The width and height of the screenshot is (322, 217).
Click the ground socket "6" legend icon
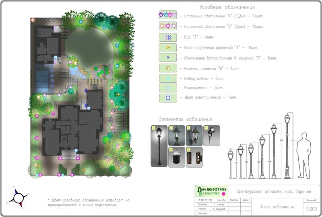(x=168, y=68)
